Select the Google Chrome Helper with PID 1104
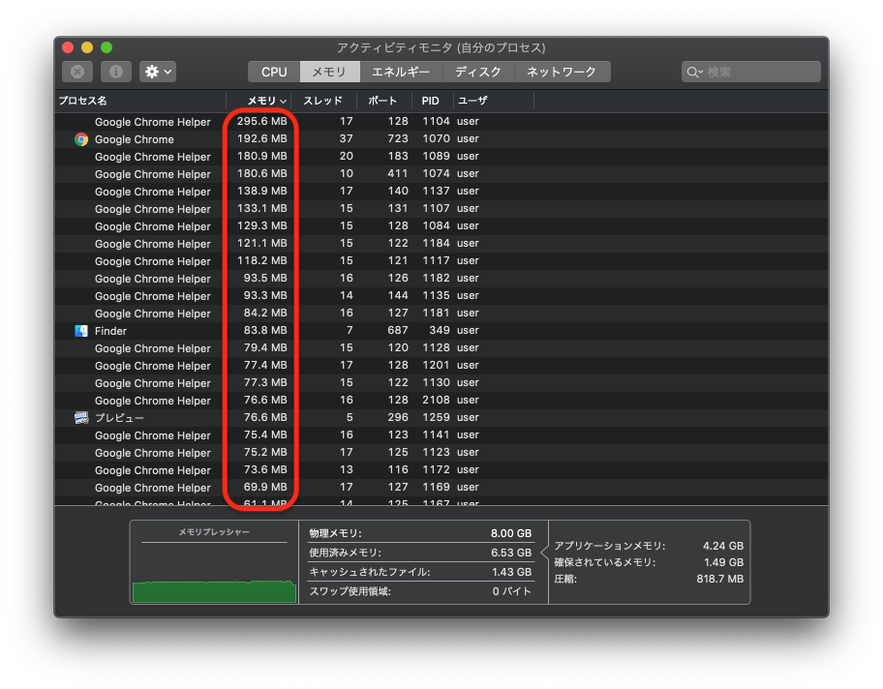883x689 pixels. pos(152,121)
